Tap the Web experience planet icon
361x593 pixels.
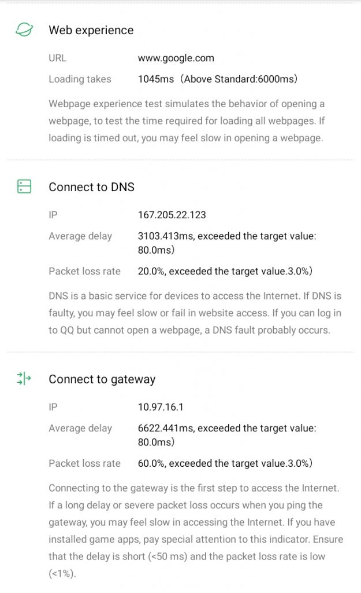point(24,30)
